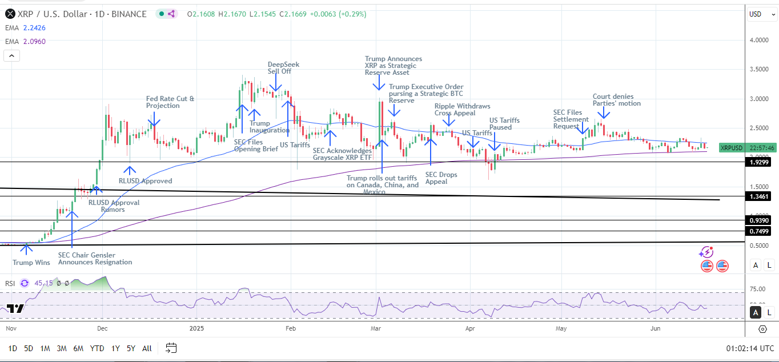This screenshot has height=362, width=779.
Task: Select the US Tariffs Paused annotation
Action: click(504, 124)
